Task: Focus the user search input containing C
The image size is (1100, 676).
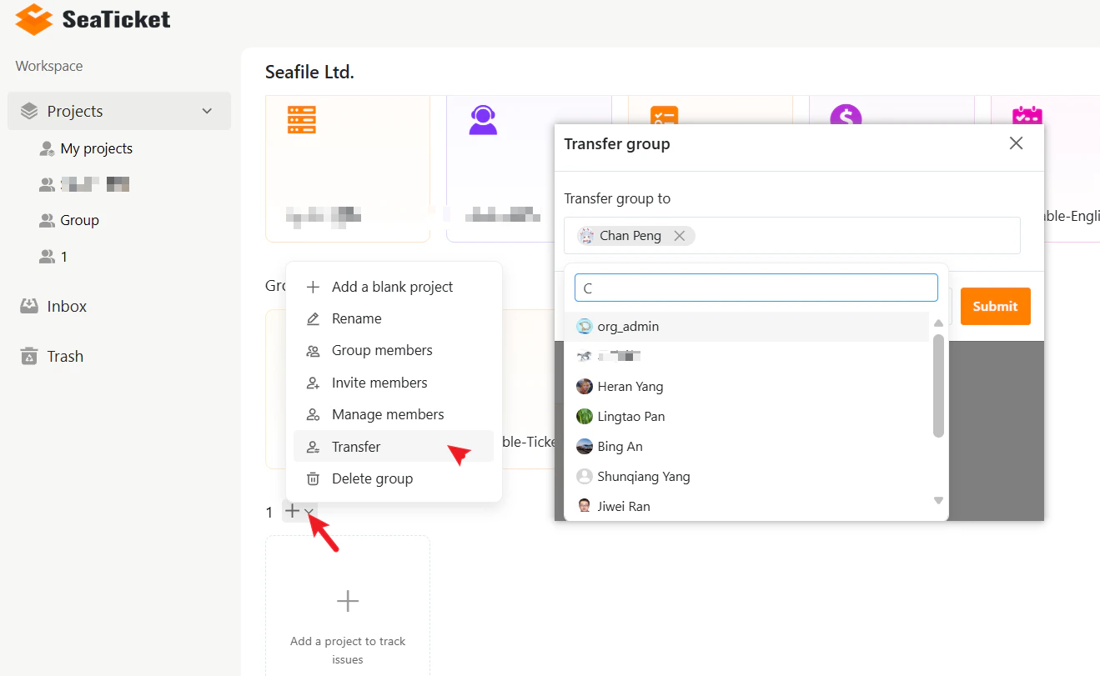Action: pos(756,288)
